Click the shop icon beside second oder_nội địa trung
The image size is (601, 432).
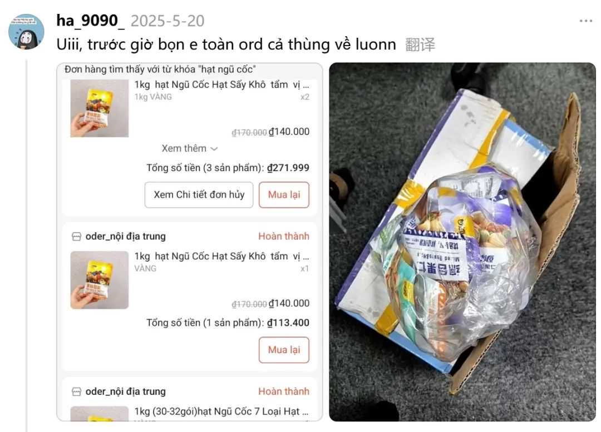pyautogui.click(x=77, y=392)
